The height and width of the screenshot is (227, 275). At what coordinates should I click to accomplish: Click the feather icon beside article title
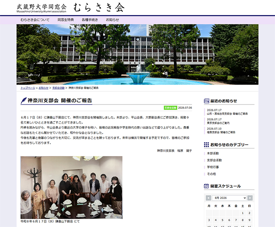[24, 100]
